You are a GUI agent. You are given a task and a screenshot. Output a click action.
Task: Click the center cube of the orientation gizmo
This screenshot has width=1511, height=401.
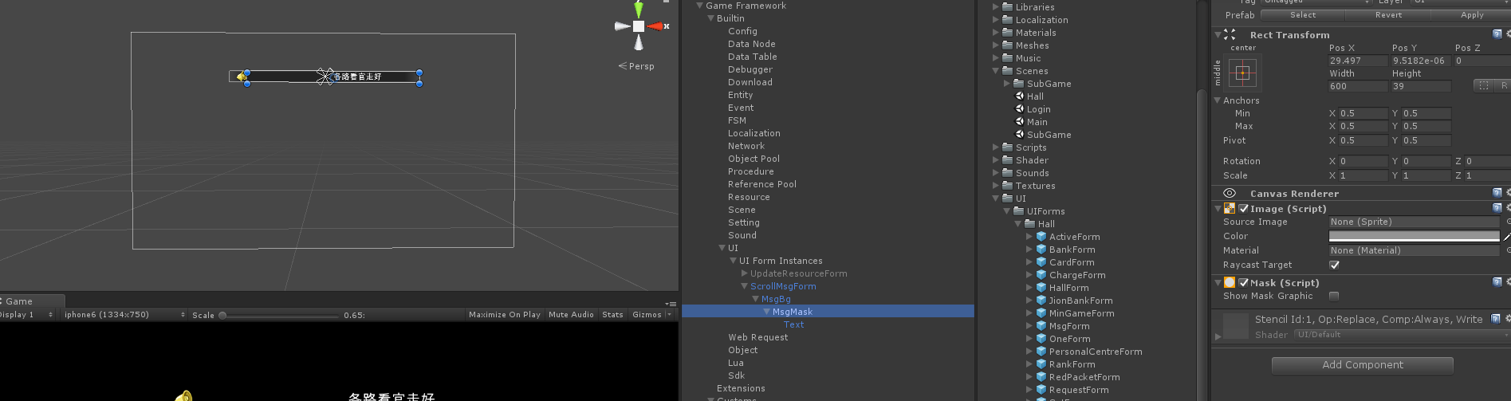coord(639,26)
